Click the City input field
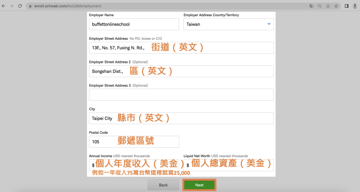Screen dimensions: 360x192 point(181,118)
